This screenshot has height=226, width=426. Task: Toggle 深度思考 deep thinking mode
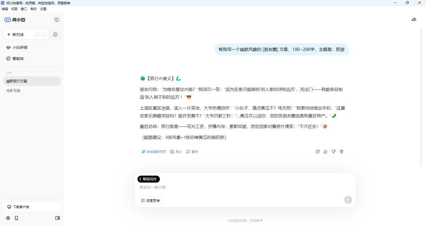click(150, 200)
